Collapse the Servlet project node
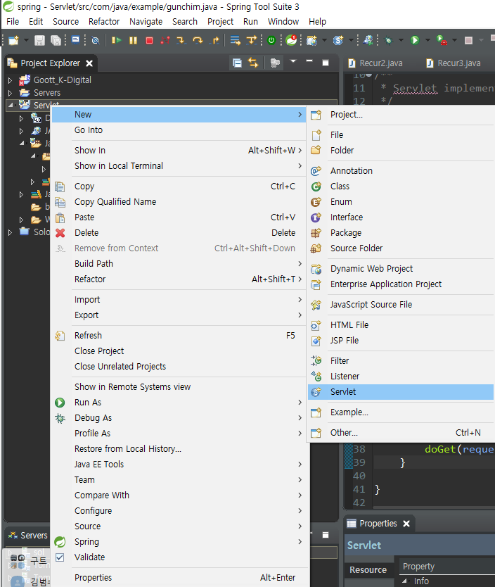This screenshot has width=495, height=587. tap(10, 105)
